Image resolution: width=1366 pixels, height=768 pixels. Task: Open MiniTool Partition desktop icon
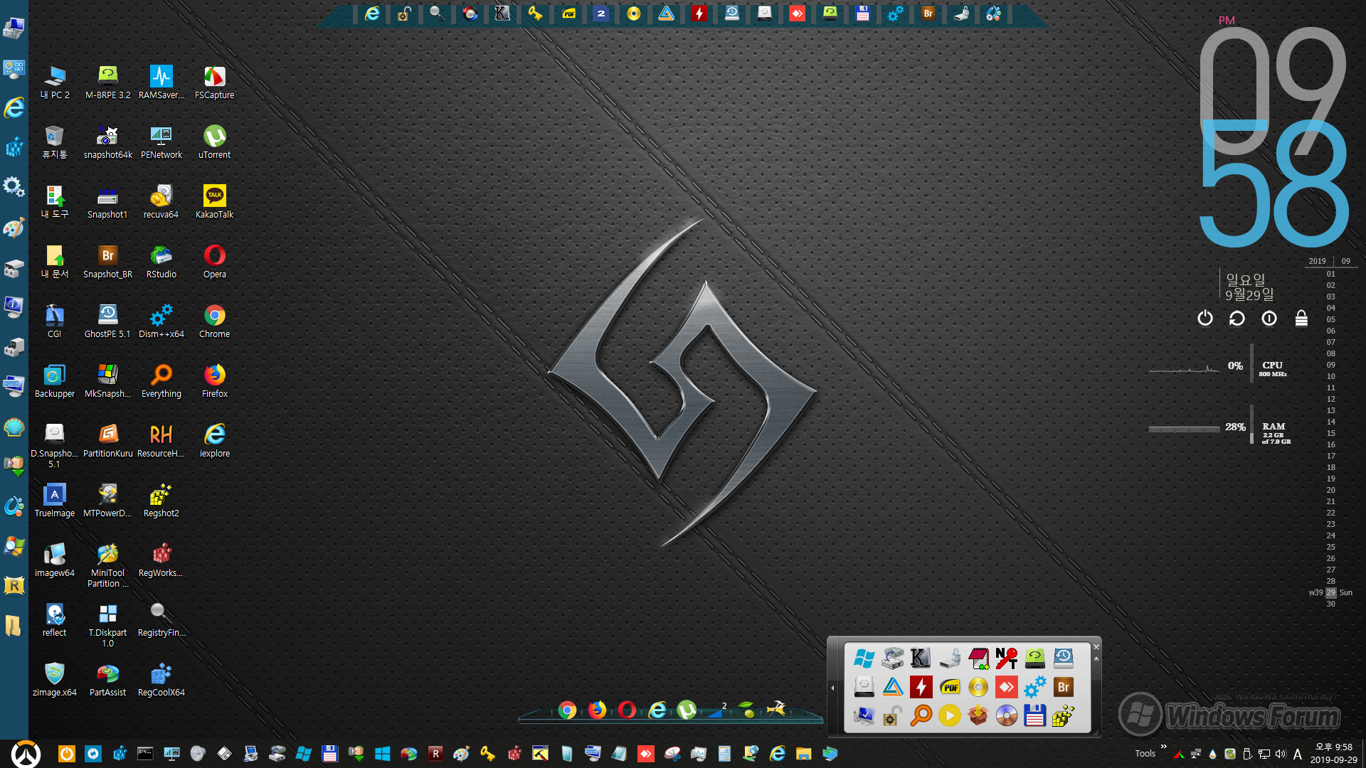tap(107, 565)
